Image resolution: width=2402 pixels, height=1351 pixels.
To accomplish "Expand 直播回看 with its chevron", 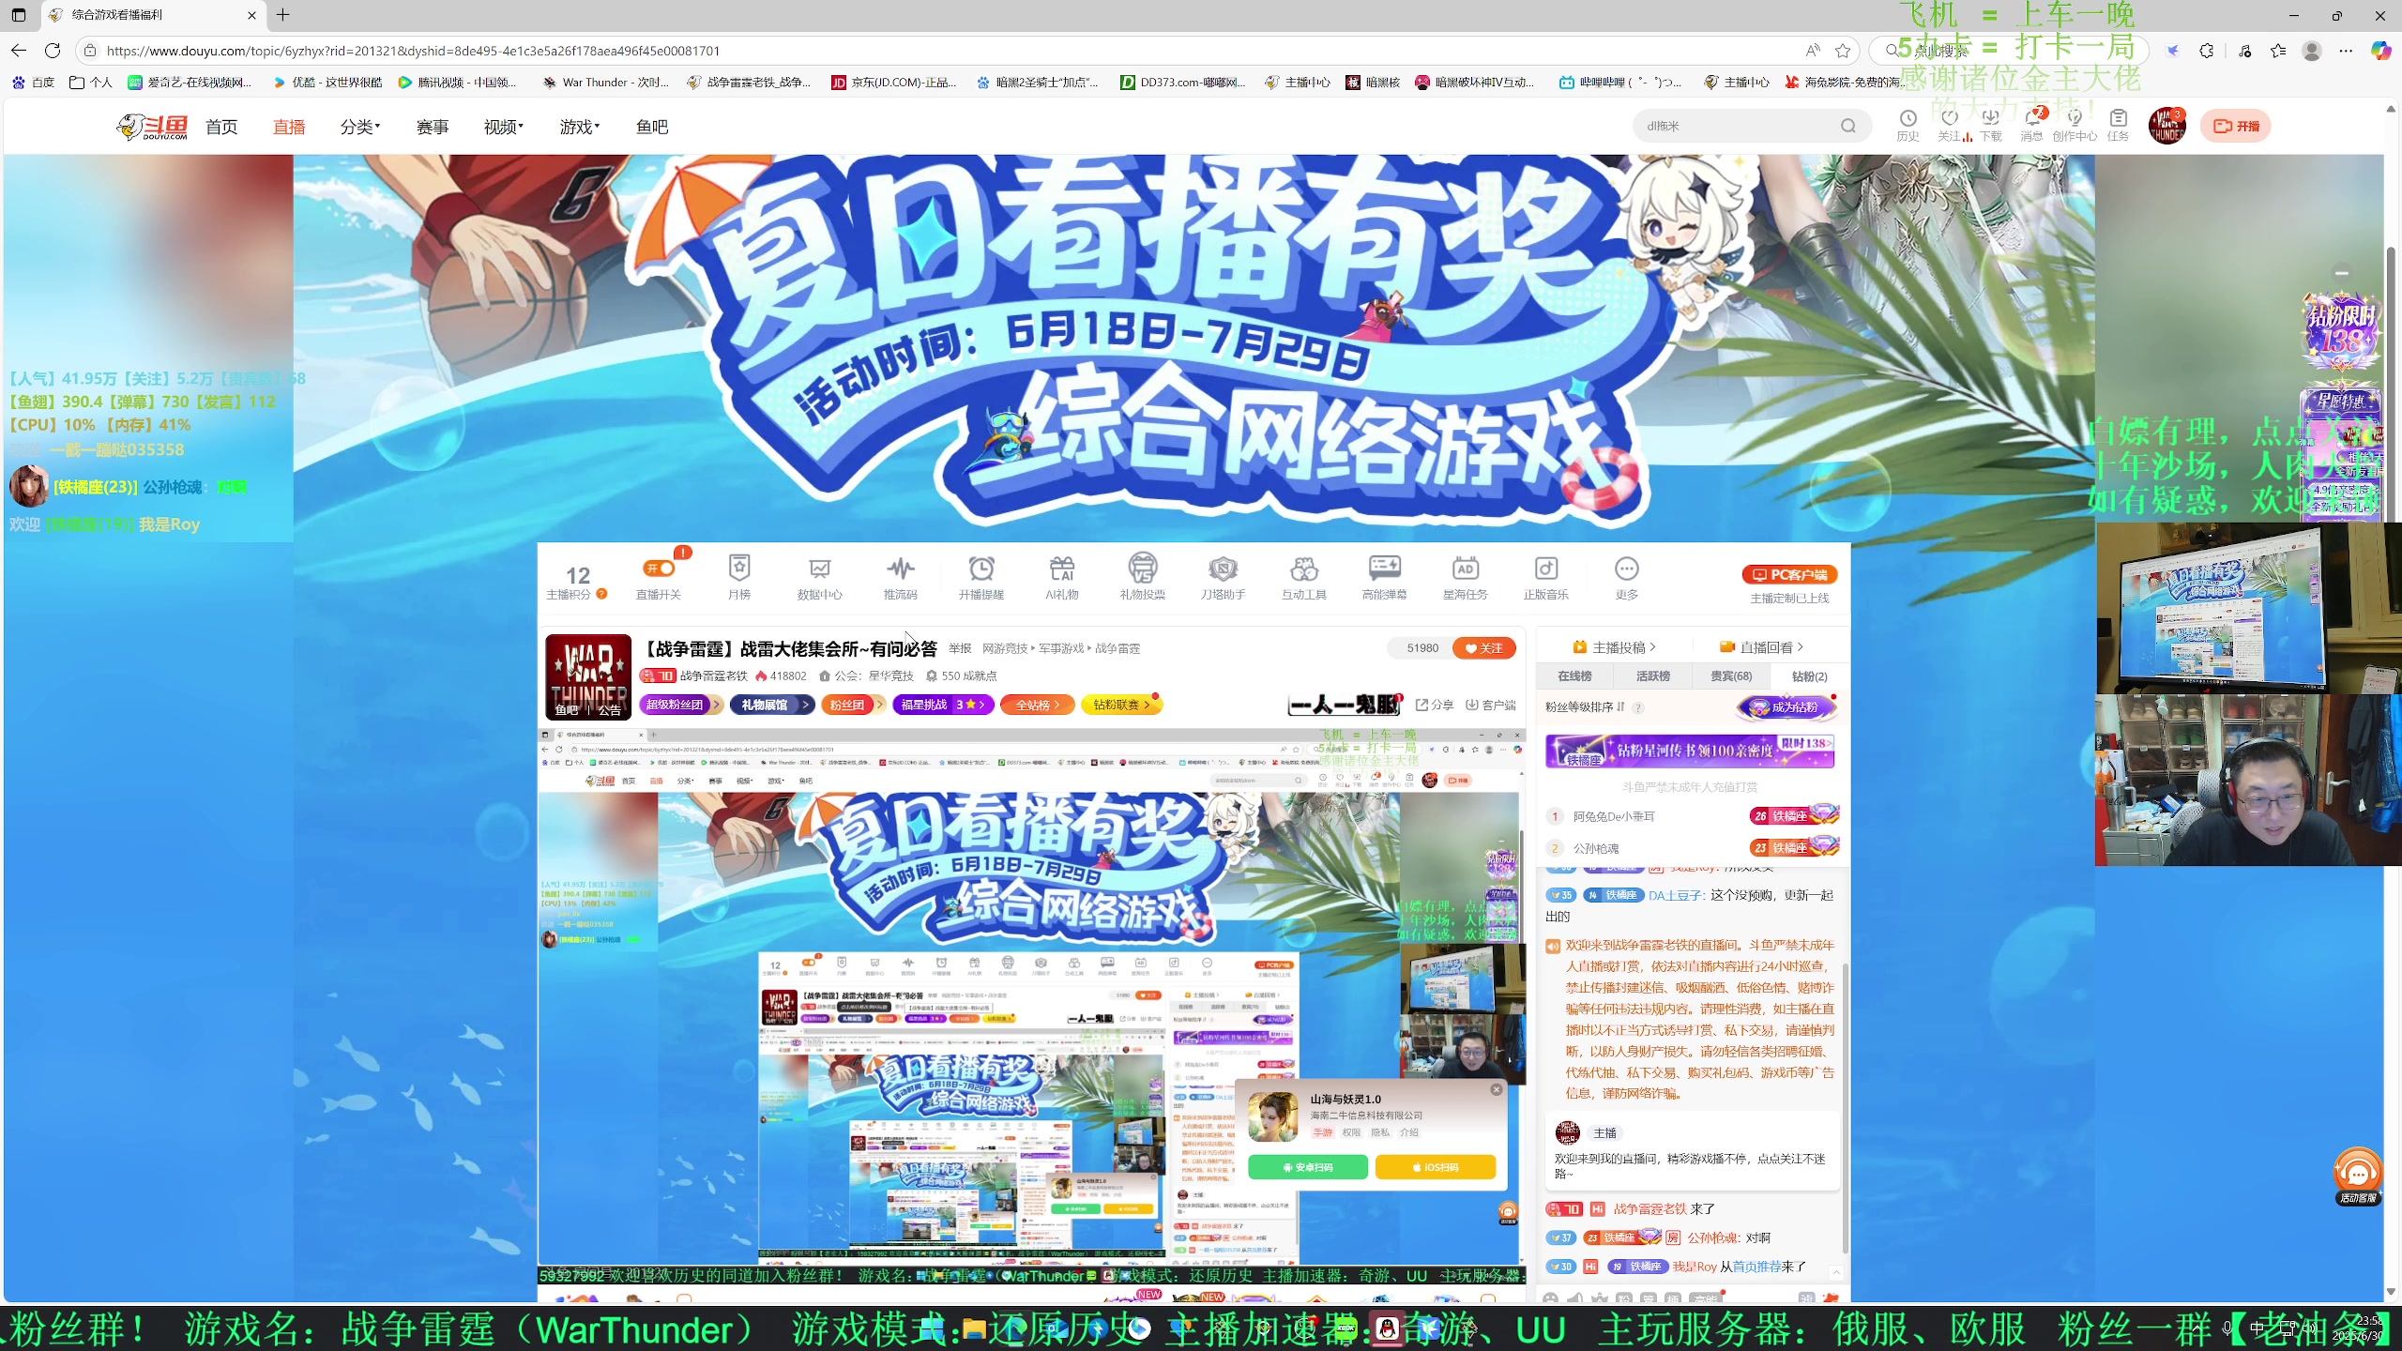I will tap(1761, 647).
